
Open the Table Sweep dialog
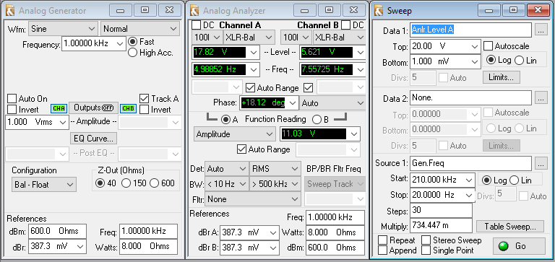(x=510, y=226)
